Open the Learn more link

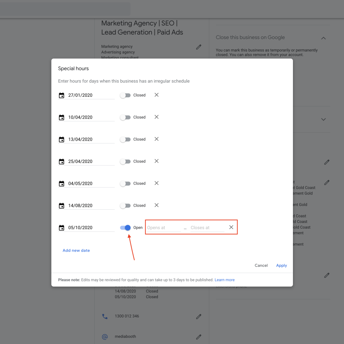tap(224, 279)
